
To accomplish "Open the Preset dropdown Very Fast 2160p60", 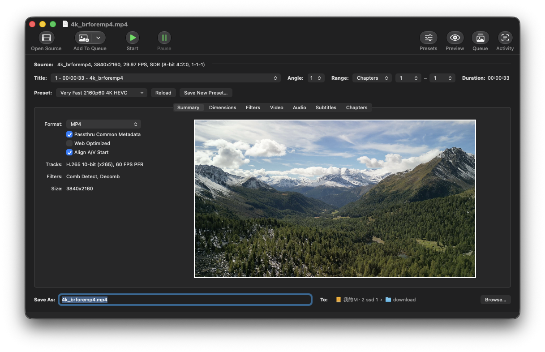I will [x=102, y=93].
